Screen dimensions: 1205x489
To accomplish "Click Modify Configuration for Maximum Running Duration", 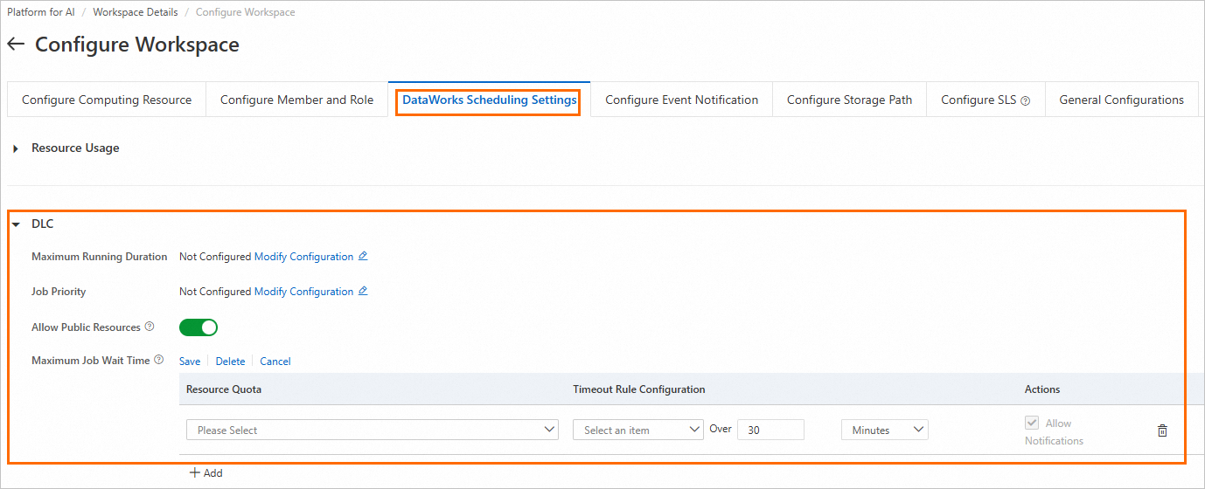I will pyautogui.click(x=304, y=257).
